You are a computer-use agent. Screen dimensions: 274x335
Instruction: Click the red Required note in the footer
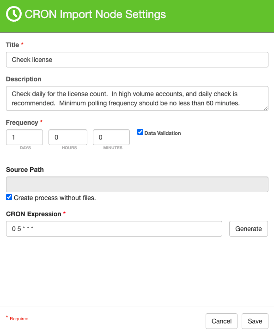click(17, 318)
